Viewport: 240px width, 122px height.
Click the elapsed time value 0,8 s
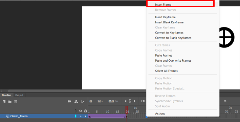pos(100,101)
